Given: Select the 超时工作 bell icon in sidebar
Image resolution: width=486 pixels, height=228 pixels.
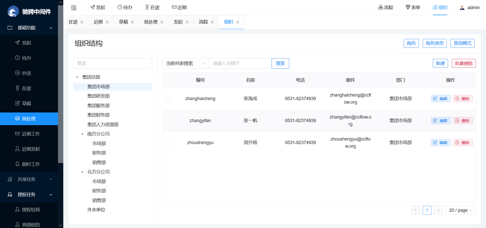Looking at the screenshot, I should pyautogui.click(x=17, y=164).
